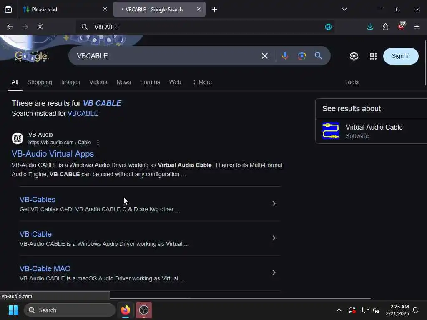Start Google voice search
The width and height of the screenshot is (427, 320).
click(x=285, y=56)
